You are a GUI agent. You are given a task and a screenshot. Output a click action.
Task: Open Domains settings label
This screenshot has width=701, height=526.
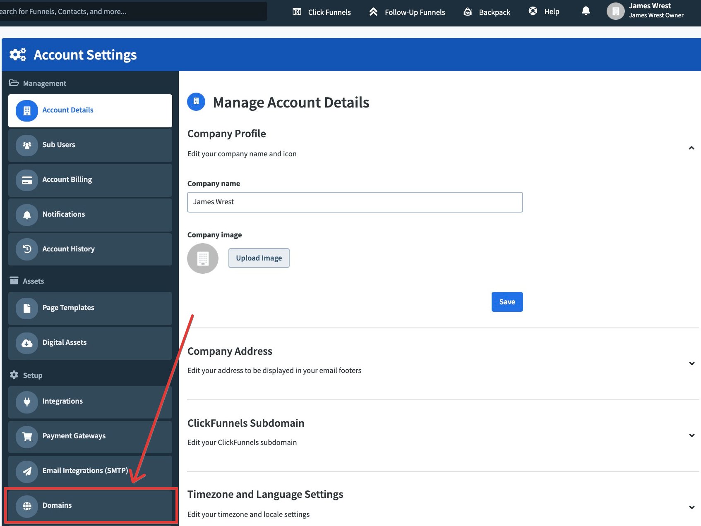click(x=57, y=505)
